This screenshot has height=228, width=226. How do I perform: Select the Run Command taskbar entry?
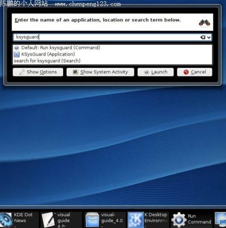pos(192,219)
